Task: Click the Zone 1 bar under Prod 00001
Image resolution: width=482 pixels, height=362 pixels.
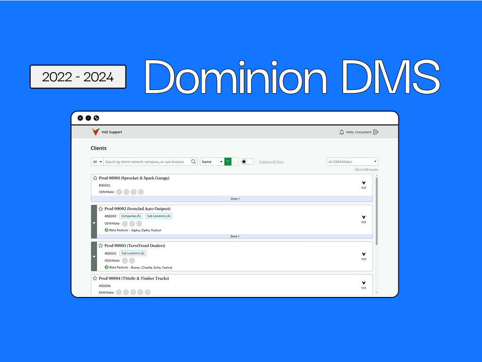Action: tap(232, 199)
